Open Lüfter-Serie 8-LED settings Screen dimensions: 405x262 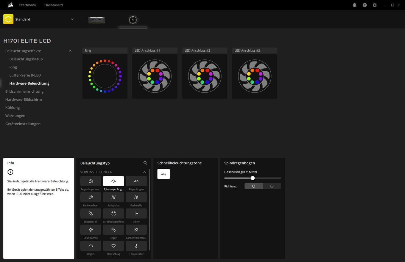pyautogui.click(x=25, y=75)
